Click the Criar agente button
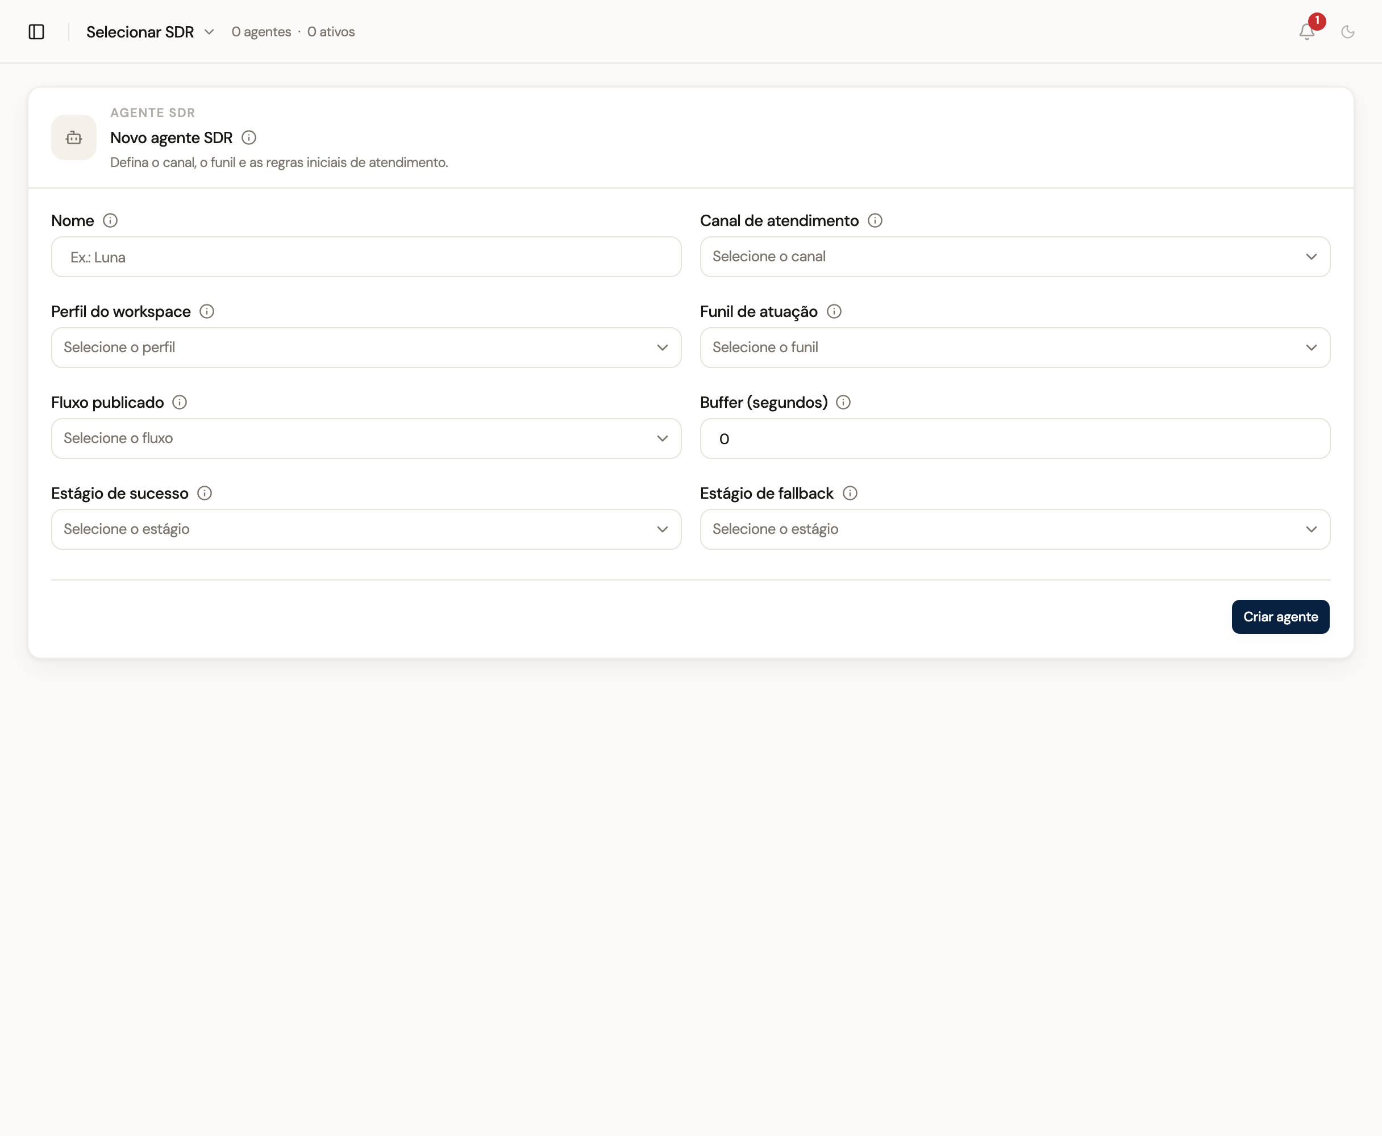Viewport: 1382px width, 1136px height. click(x=1280, y=617)
